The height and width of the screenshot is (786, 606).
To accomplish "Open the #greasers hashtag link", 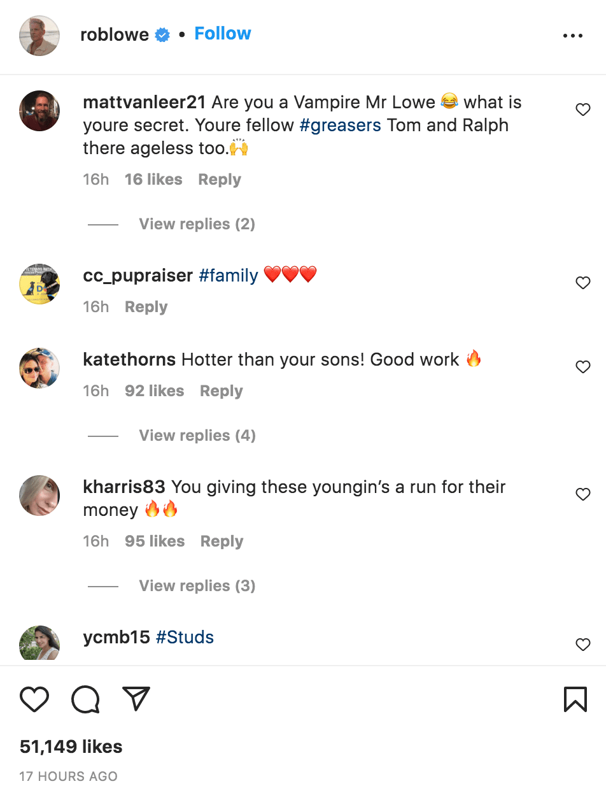I will point(340,125).
